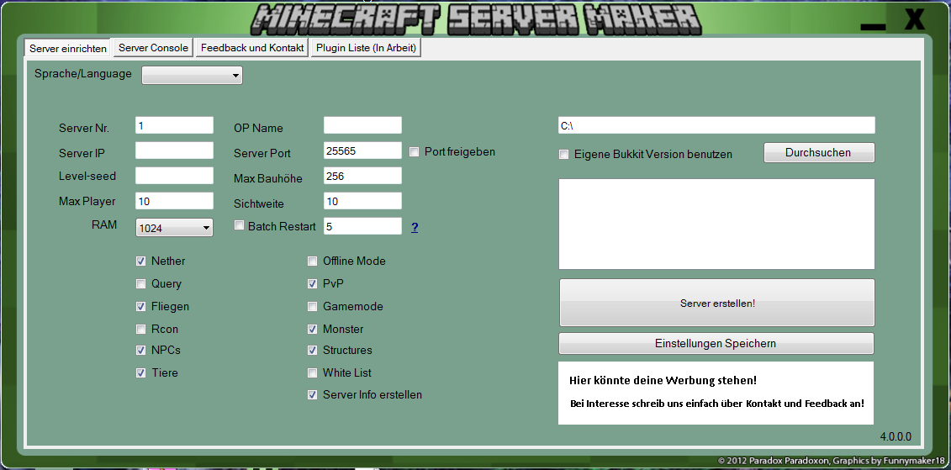
Task: Open the Plugin Liste (In Arbeit) tab
Action: click(x=367, y=48)
